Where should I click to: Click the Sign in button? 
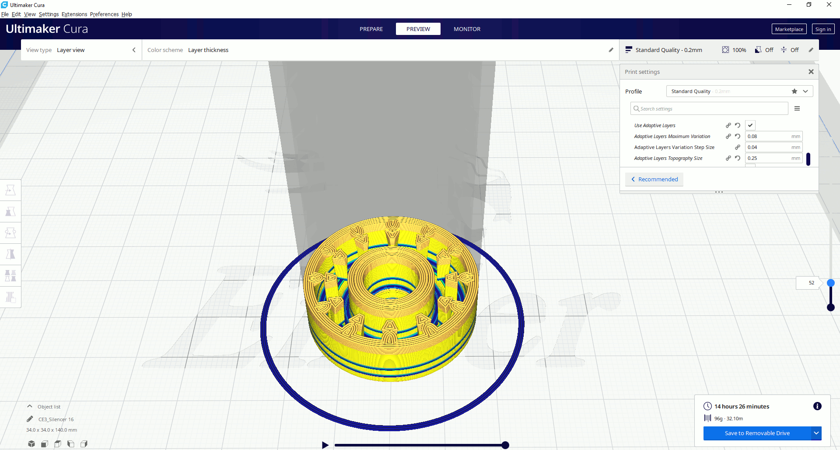[823, 29]
